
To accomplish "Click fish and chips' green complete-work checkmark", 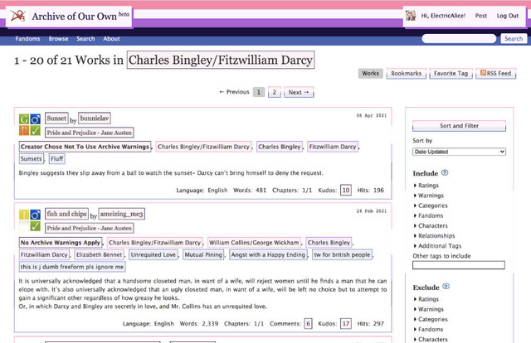I will 35,226.
